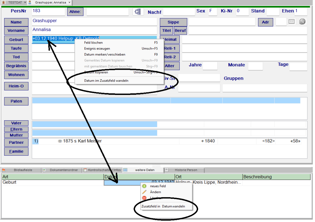Select 'Datum merken/verschieben' menu entry
This screenshot has width=315, height=222.
coord(104,55)
